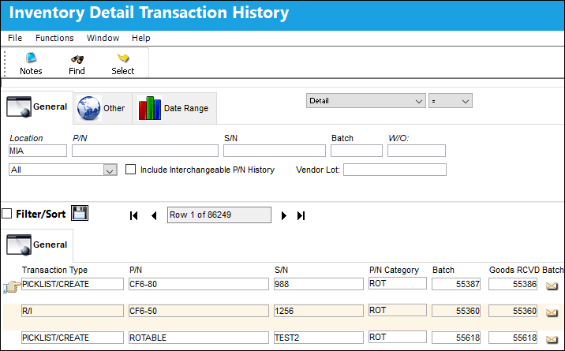Click the bar chart icon on the Date Range tab
565x351 pixels.
point(150,108)
